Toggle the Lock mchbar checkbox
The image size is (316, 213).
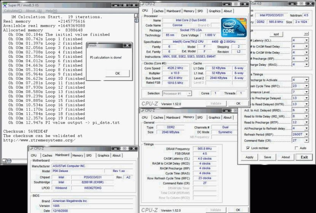pos(248,148)
